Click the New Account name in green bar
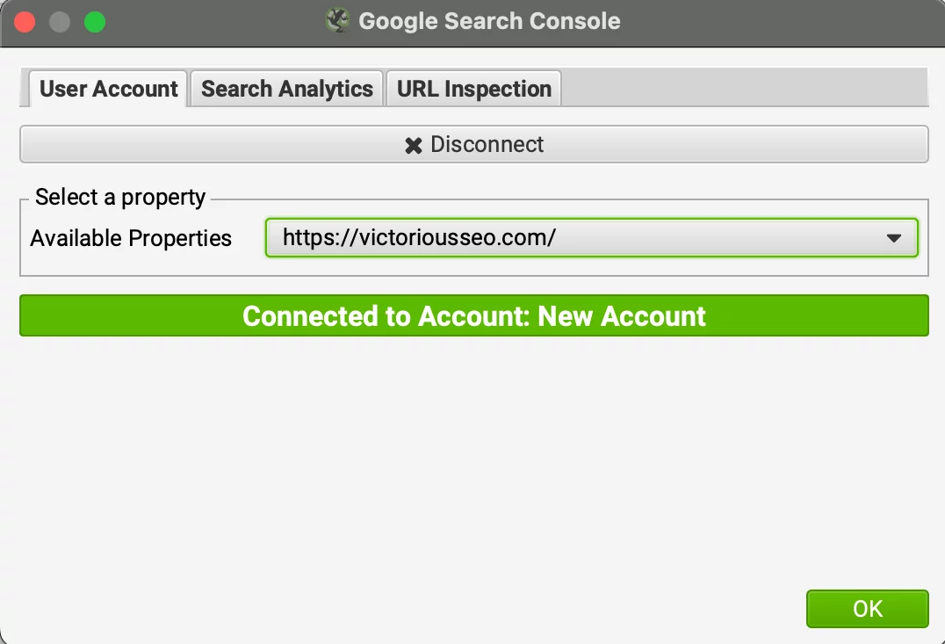The height and width of the screenshot is (644, 945). [622, 316]
